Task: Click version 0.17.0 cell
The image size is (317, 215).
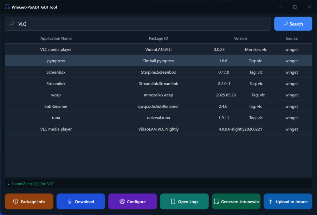Action: click(x=223, y=72)
